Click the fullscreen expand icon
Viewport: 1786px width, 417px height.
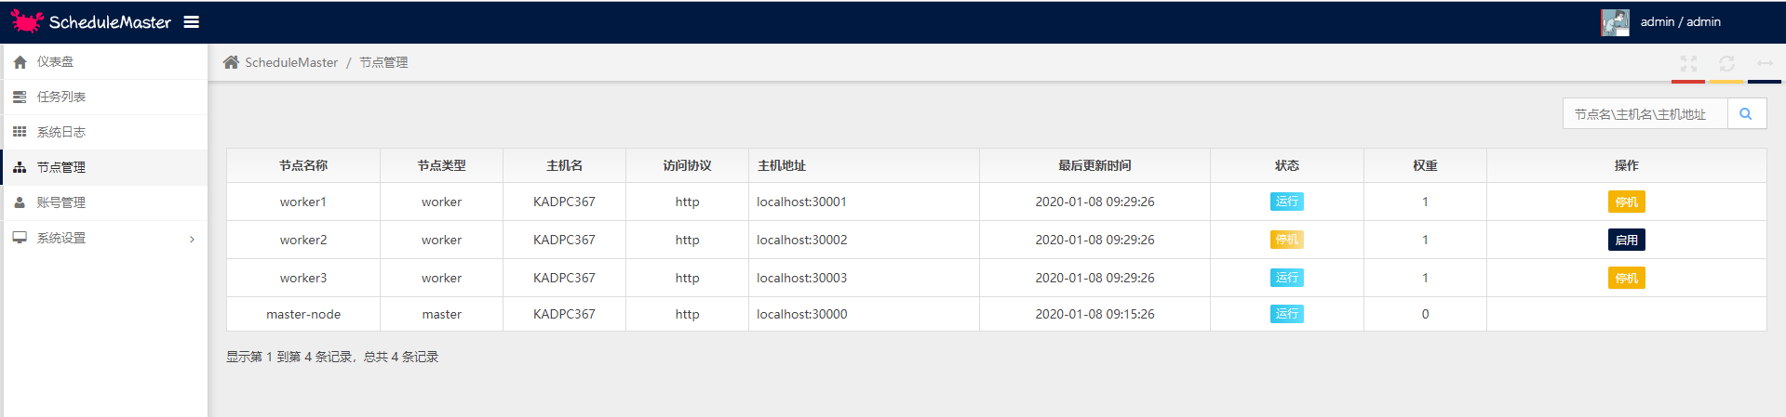(1688, 63)
